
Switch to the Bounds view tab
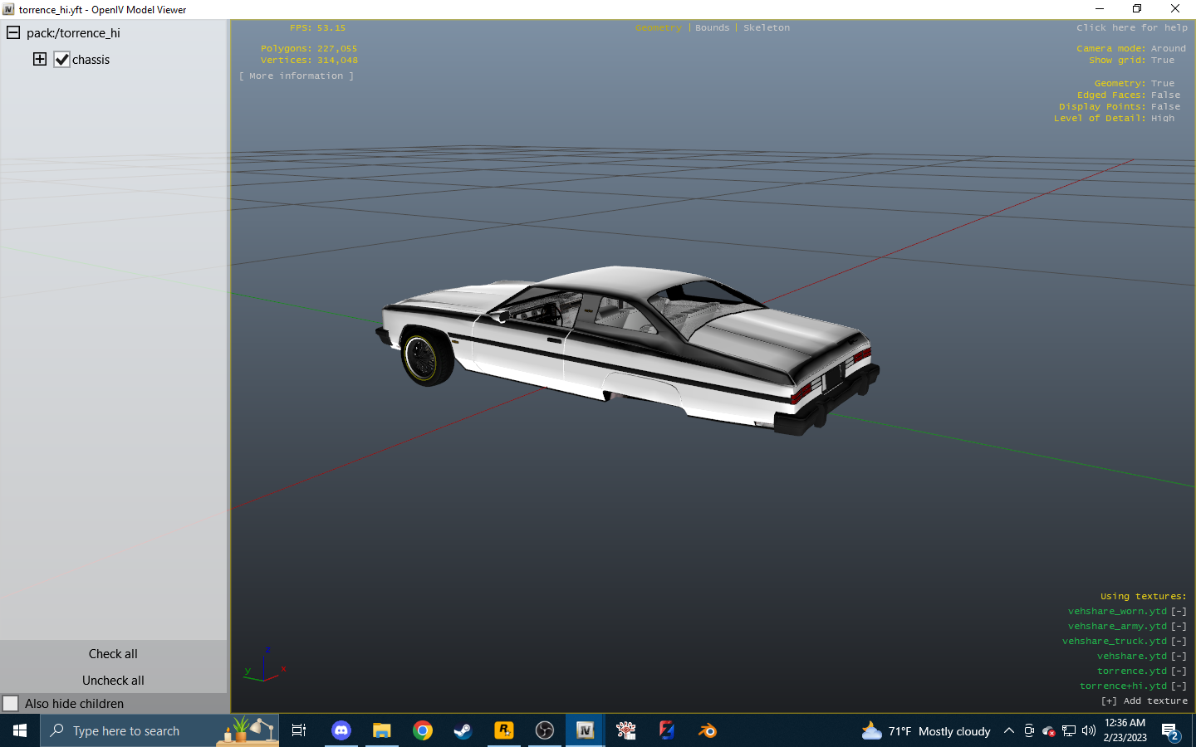coord(712,27)
